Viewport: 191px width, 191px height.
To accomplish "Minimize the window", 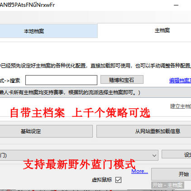I will pos(176,5).
